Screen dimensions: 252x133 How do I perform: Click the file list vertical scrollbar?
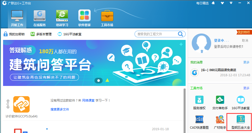tap(185, 111)
